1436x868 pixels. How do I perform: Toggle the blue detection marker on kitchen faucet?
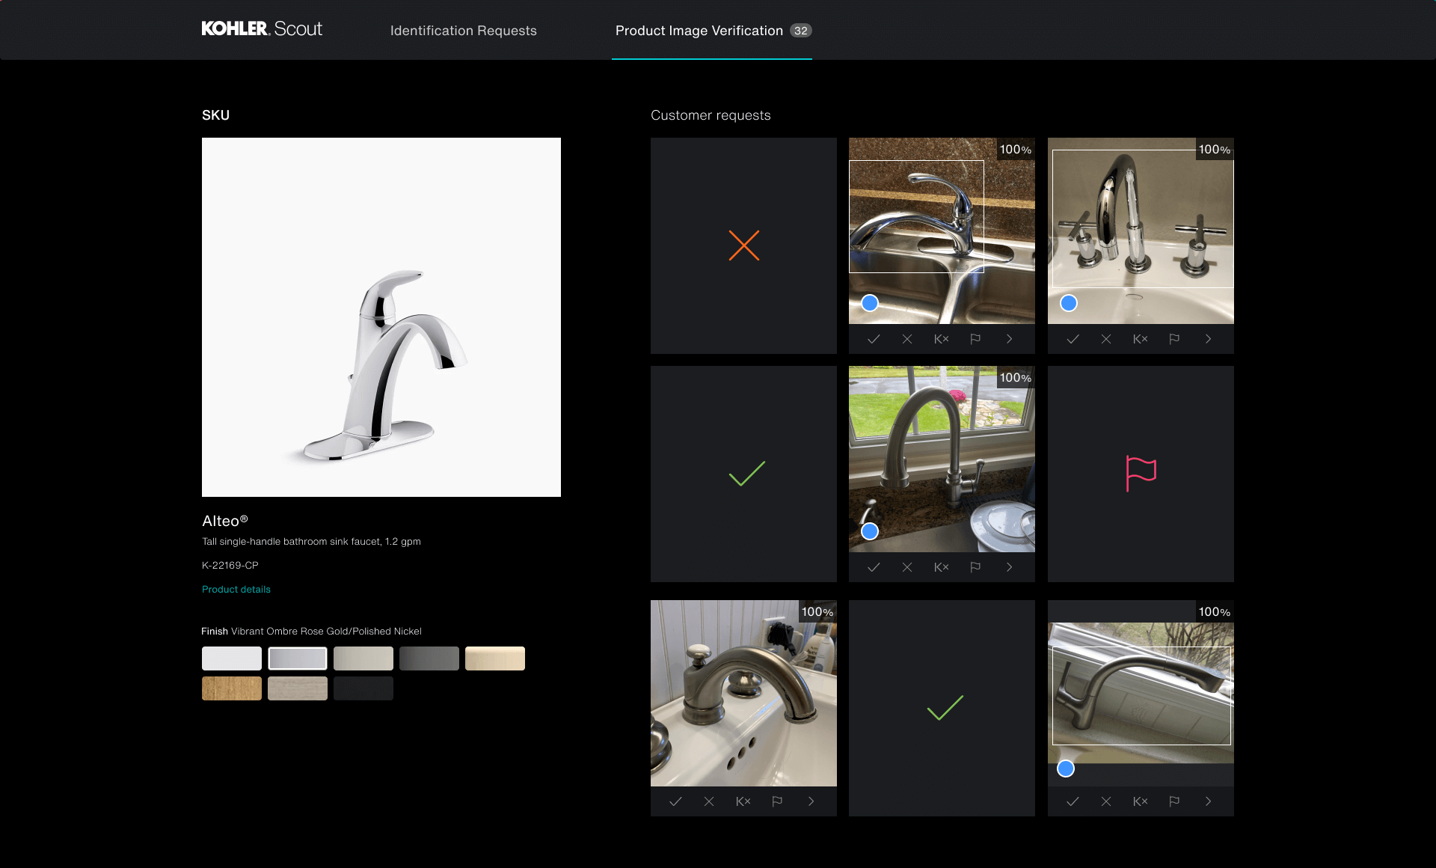[870, 303]
